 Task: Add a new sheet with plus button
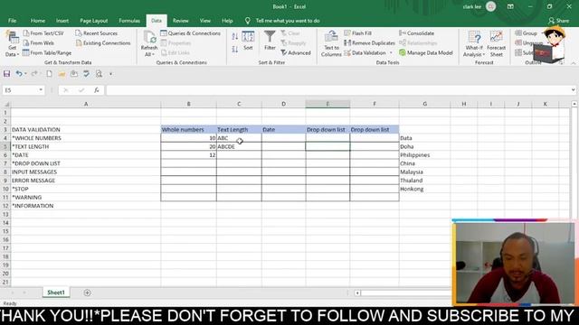(x=87, y=292)
